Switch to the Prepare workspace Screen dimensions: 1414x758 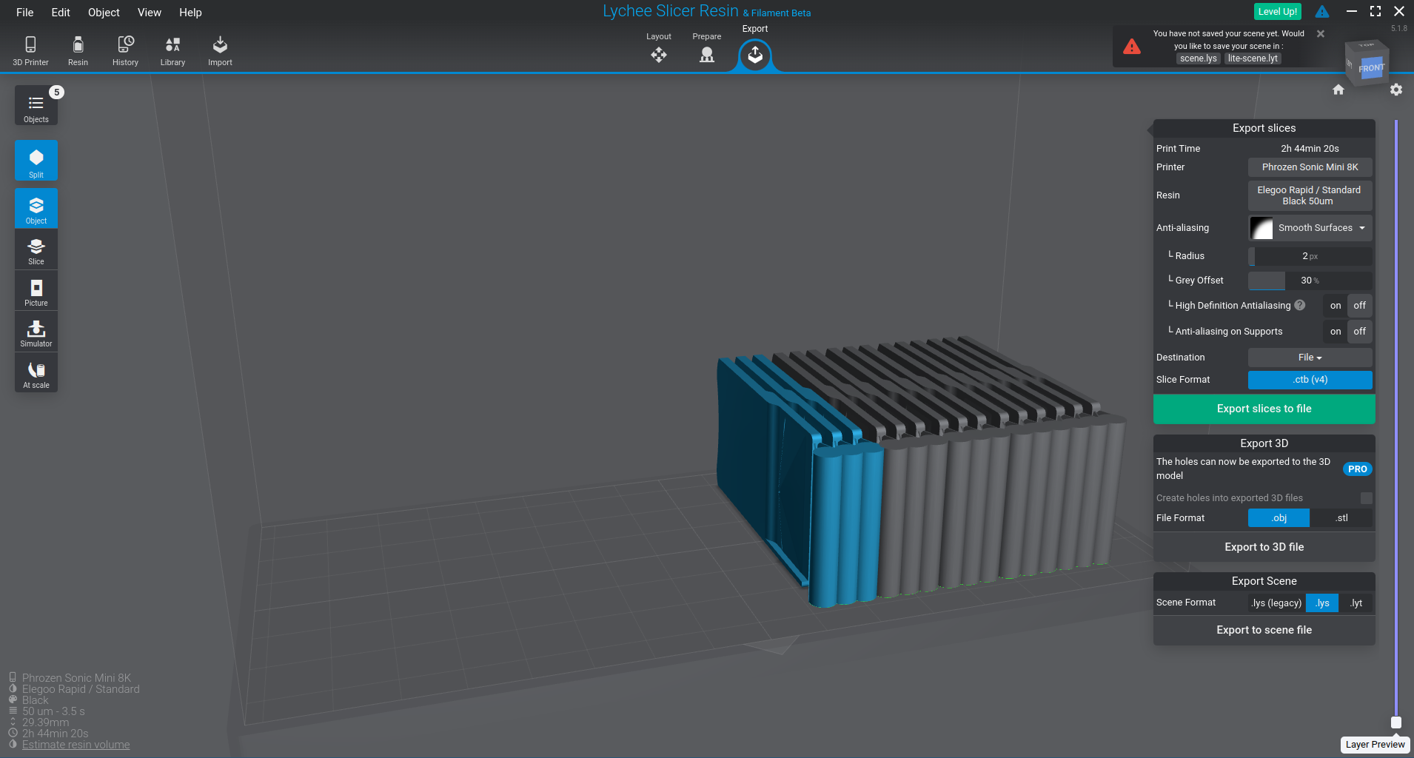click(x=707, y=49)
